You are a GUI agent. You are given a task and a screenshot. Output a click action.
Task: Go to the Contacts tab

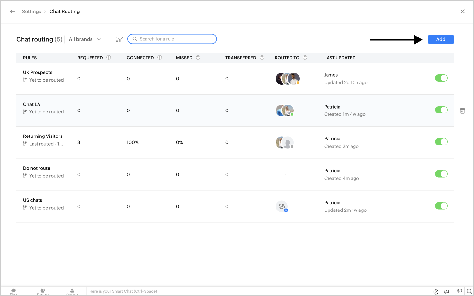click(72, 291)
